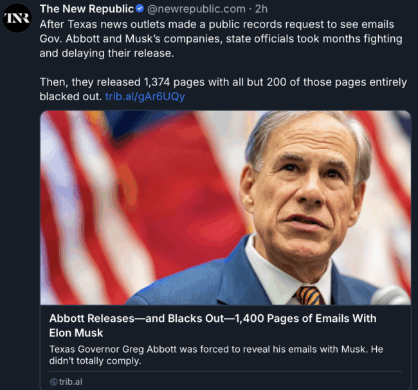The width and height of the screenshot is (418, 390).
Task: Open the trib.al/gAr6UQy link
Action: click(x=145, y=96)
